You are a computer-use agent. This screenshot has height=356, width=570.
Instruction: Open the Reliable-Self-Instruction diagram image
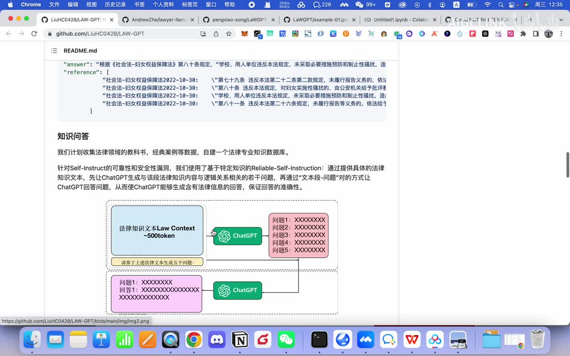[x=222, y=257]
